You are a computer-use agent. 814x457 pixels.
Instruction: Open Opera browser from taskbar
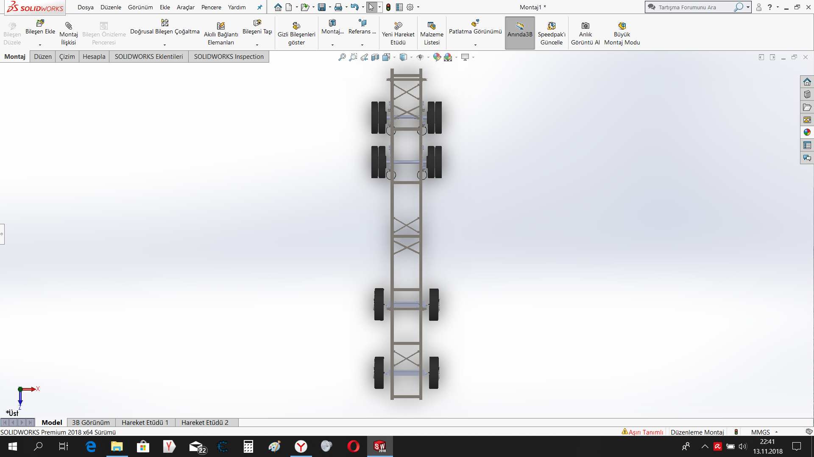(x=353, y=446)
